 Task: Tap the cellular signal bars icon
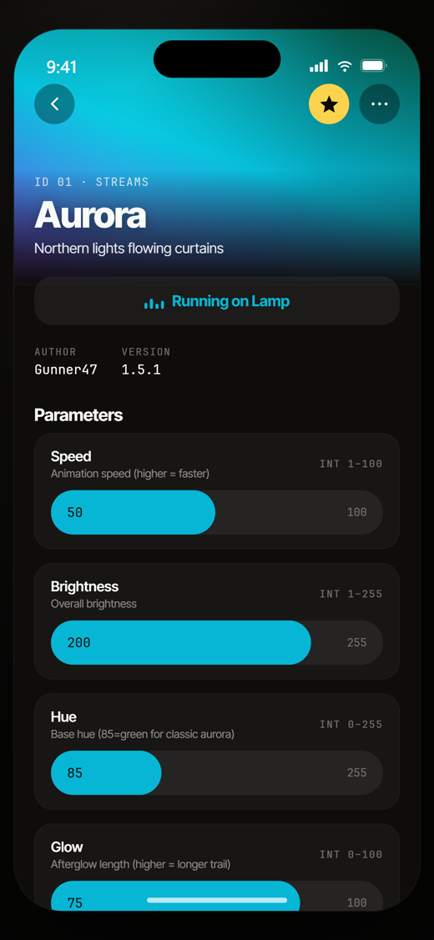click(x=319, y=66)
